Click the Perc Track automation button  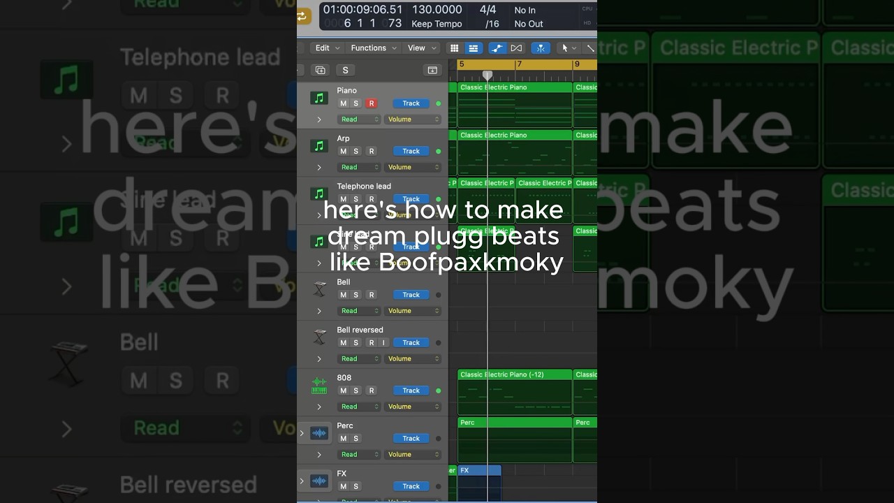pyautogui.click(x=411, y=439)
